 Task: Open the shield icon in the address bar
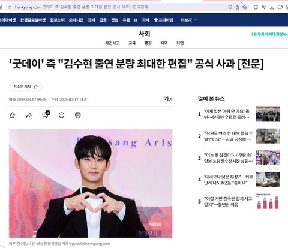pos(230,7)
